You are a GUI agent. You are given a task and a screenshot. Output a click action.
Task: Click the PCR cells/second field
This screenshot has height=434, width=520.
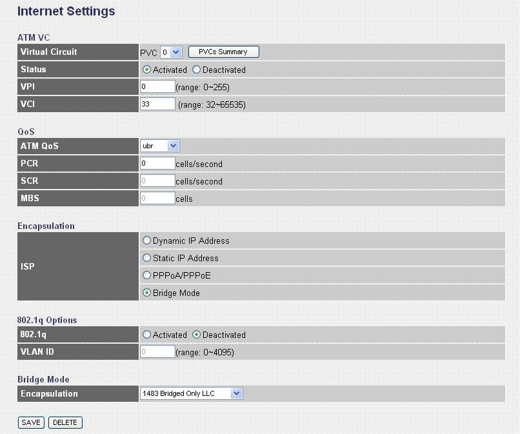tap(157, 164)
